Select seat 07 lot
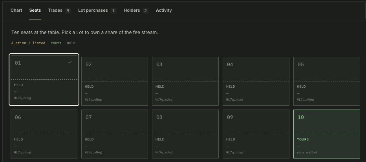The width and height of the screenshot is (366, 162). 115,134
